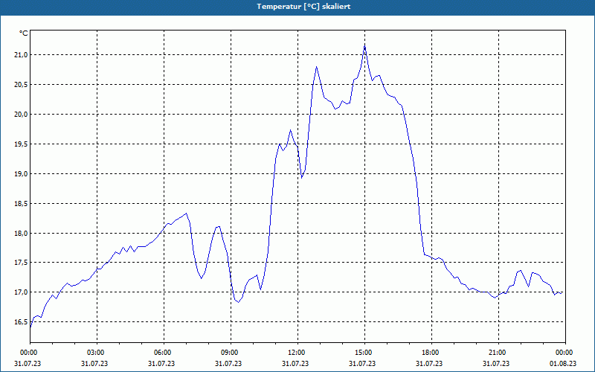The height and width of the screenshot is (372, 595).
Task: Click the 19,5 y-axis label
Action: pyautogui.click(x=21, y=144)
